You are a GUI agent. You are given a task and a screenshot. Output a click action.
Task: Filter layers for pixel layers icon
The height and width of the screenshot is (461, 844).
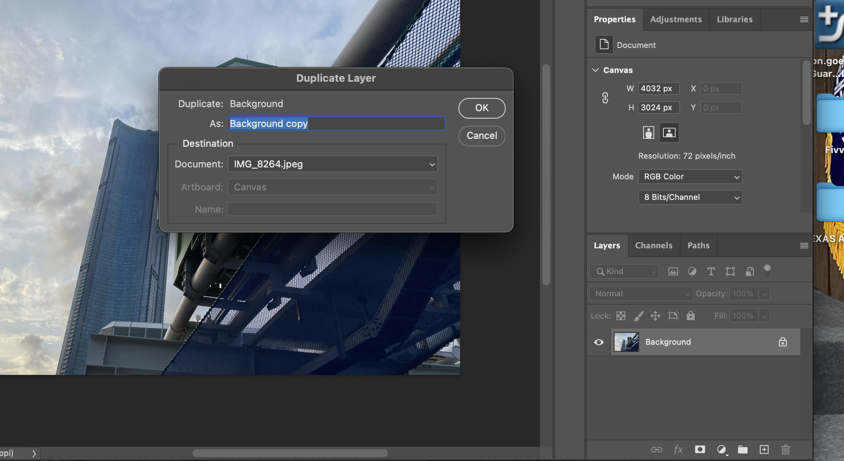[x=673, y=271]
